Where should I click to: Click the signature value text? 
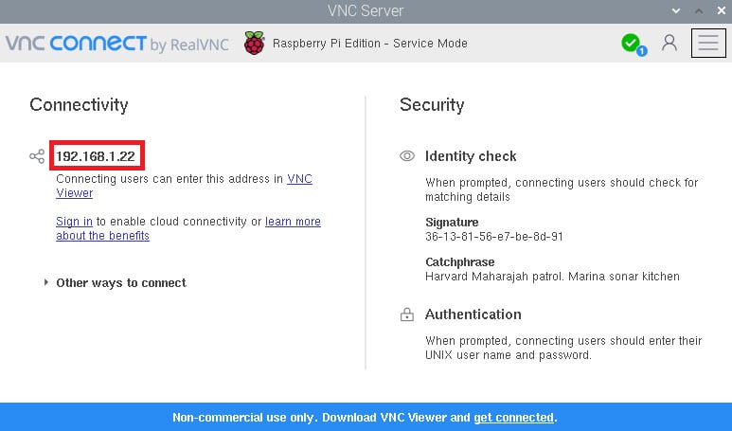(494, 236)
